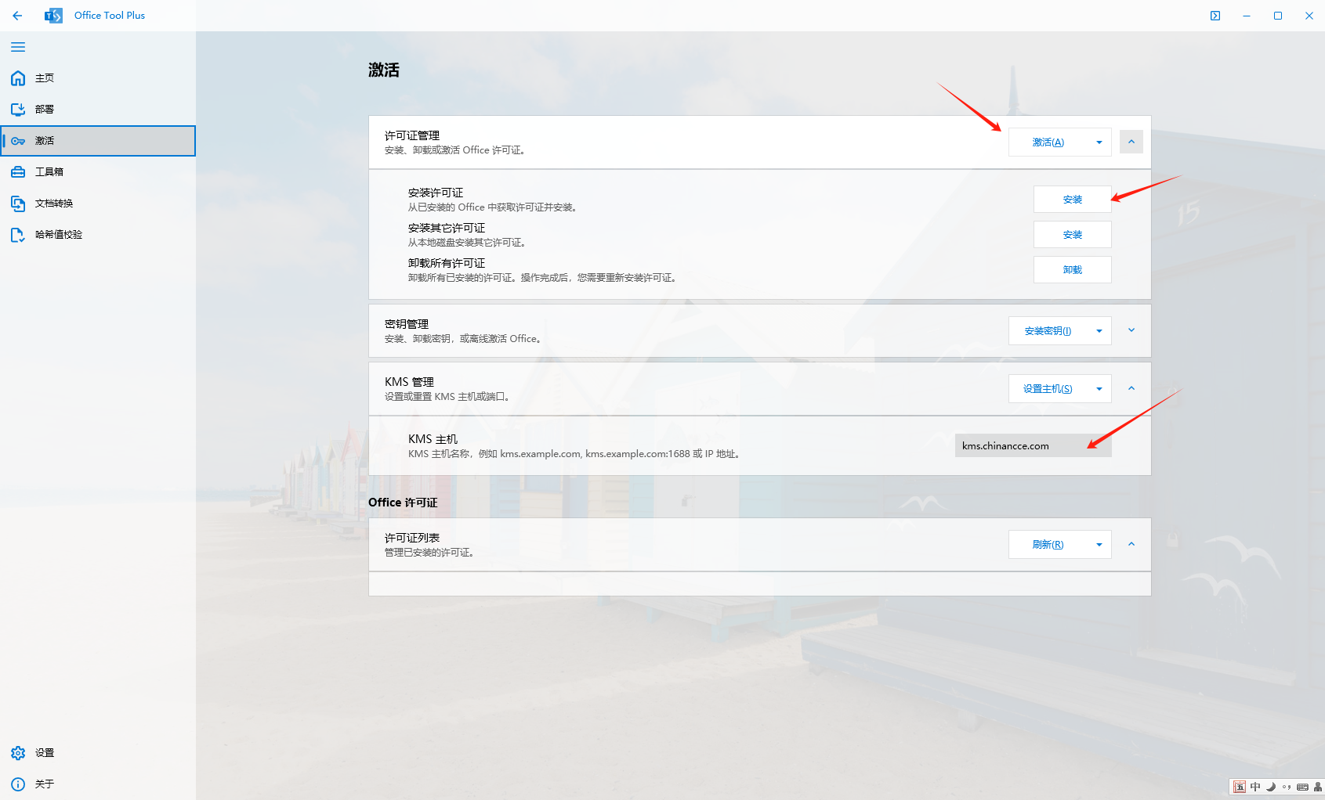Image resolution: width=1325 pixels, height=800 pixels.
Task: Open 哈希值校验 hash check page
Action: click(x=98, y=235)
